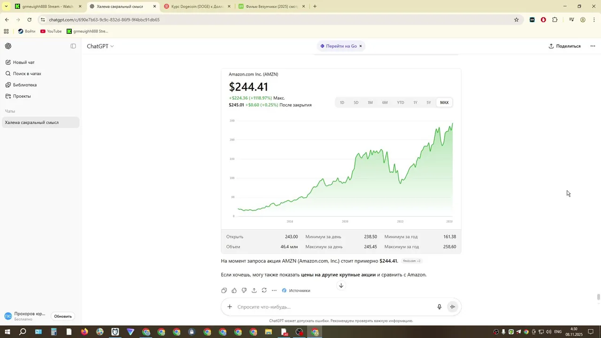Click the thumbs down icon

[244, 291]
